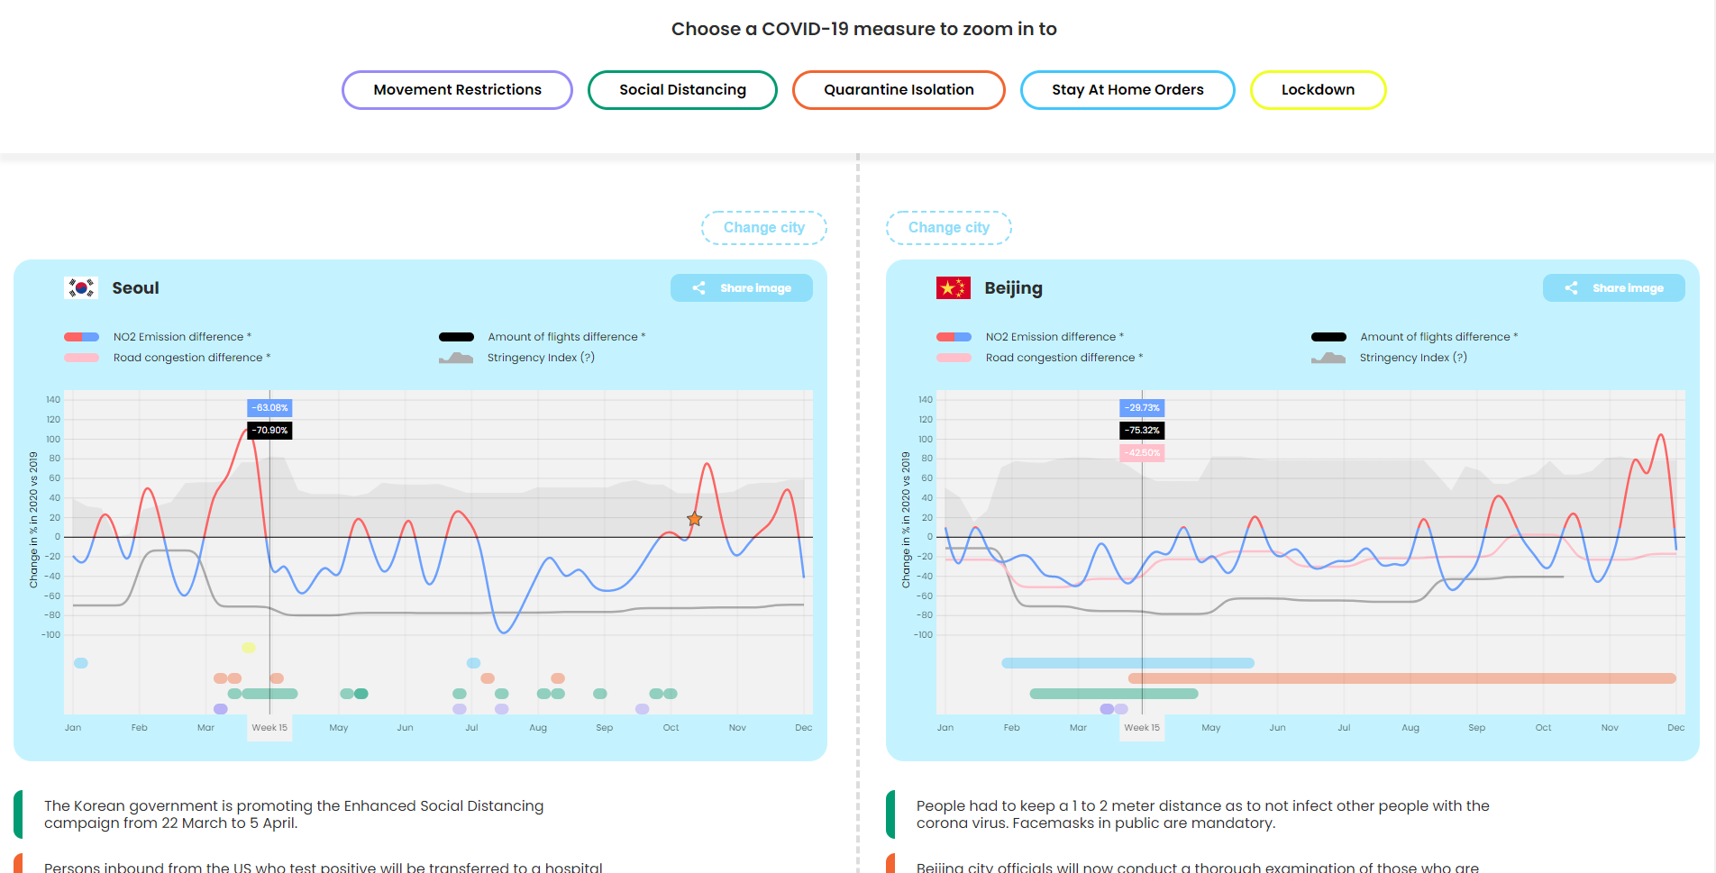Screen dimensions: 1716x873
Task: Click the South Korea flag icon
Action: (81, 288)
